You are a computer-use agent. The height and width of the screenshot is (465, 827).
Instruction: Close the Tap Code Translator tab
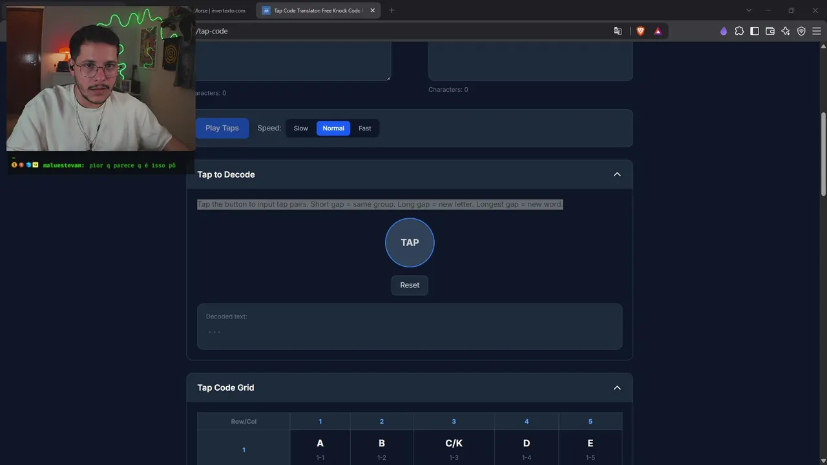point(372,10)
